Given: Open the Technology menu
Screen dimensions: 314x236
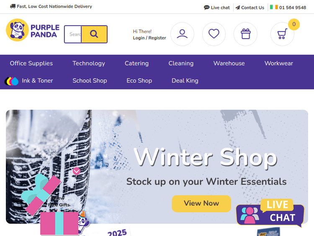Looking at the screenshot, I should point(89,63).
